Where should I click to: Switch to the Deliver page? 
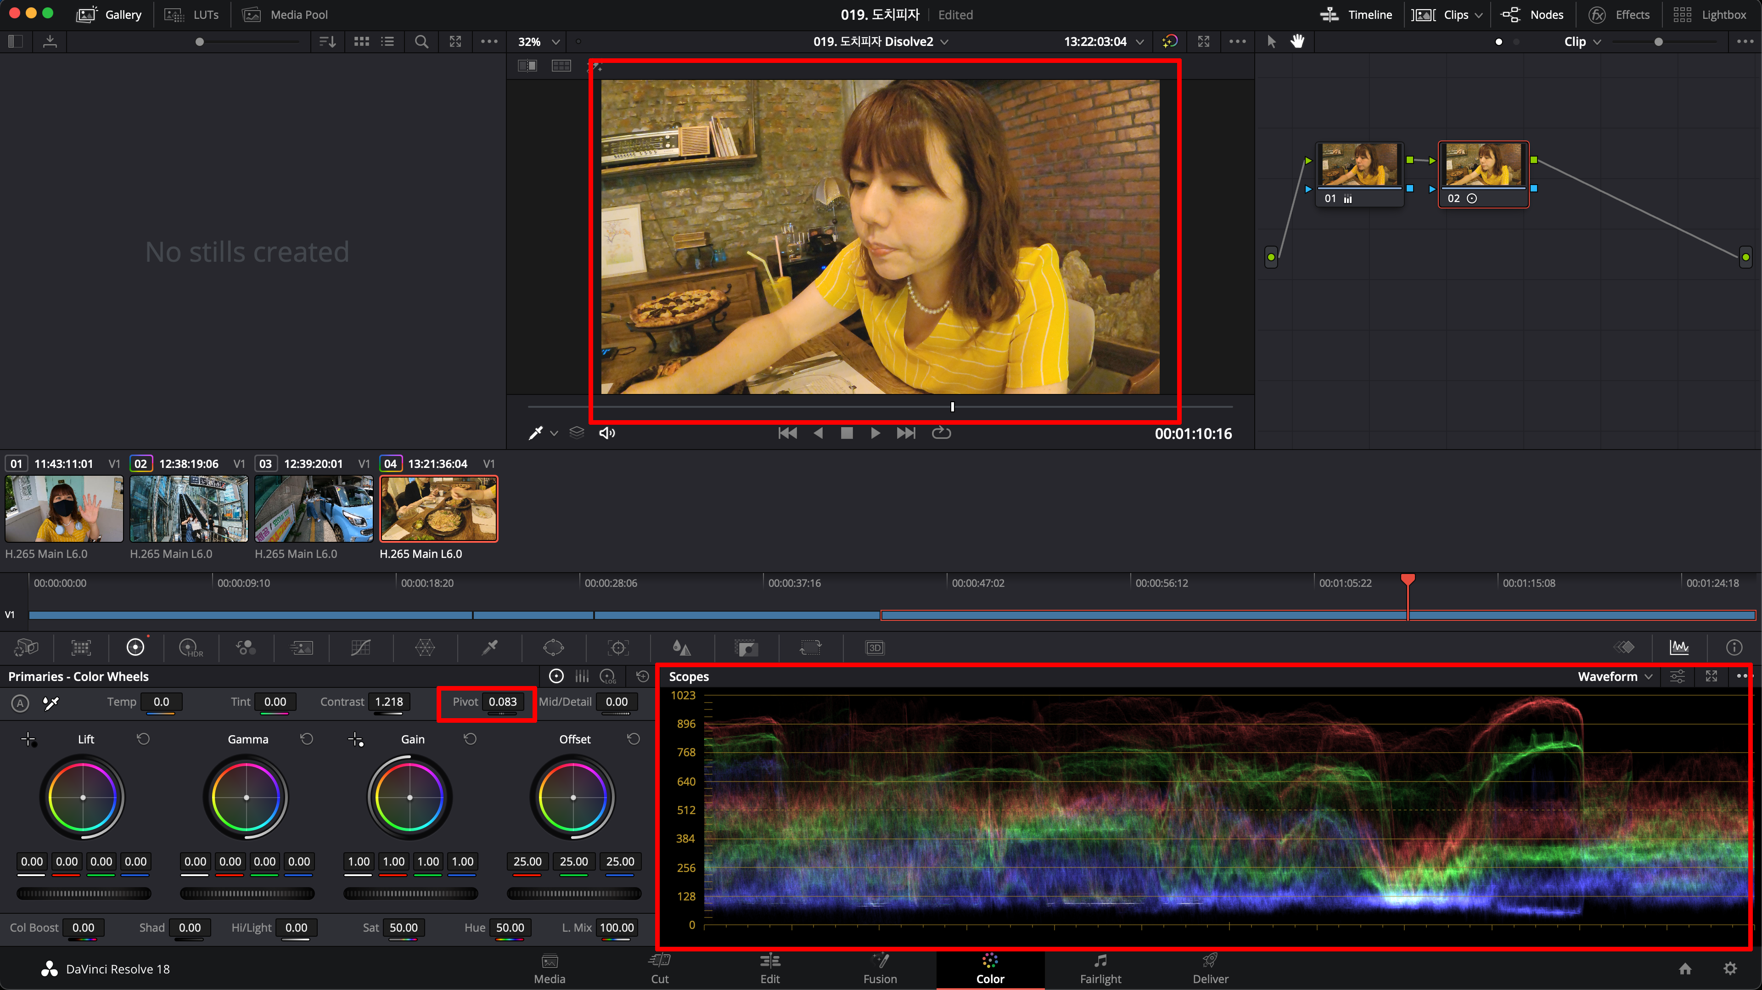(1210, 969)
